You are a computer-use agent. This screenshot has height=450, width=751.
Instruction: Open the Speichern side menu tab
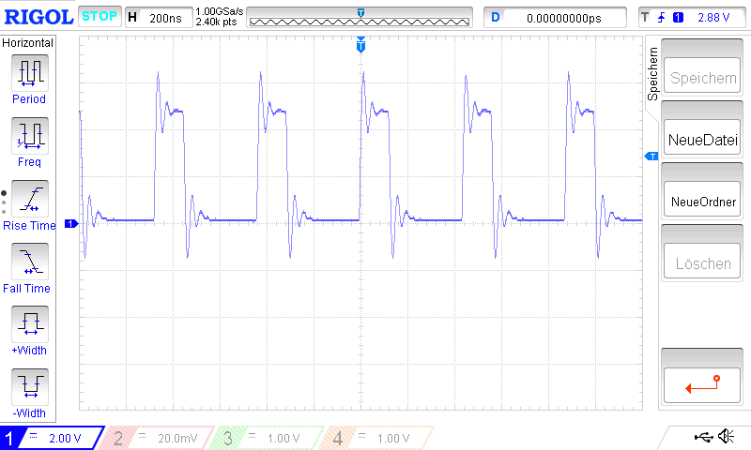pos(653,75)
